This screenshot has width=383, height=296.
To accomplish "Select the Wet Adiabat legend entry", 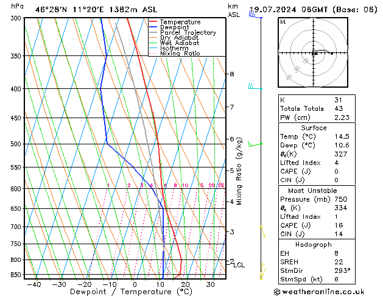I will 178,43.
